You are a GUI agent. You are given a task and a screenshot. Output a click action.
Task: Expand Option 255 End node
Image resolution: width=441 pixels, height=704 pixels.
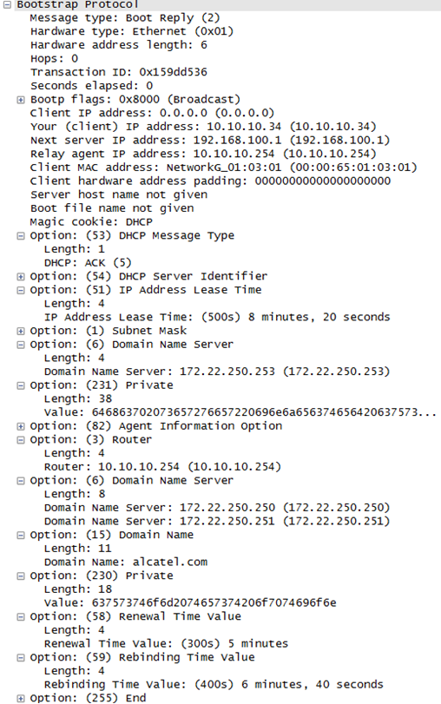(x=21, y=698)
